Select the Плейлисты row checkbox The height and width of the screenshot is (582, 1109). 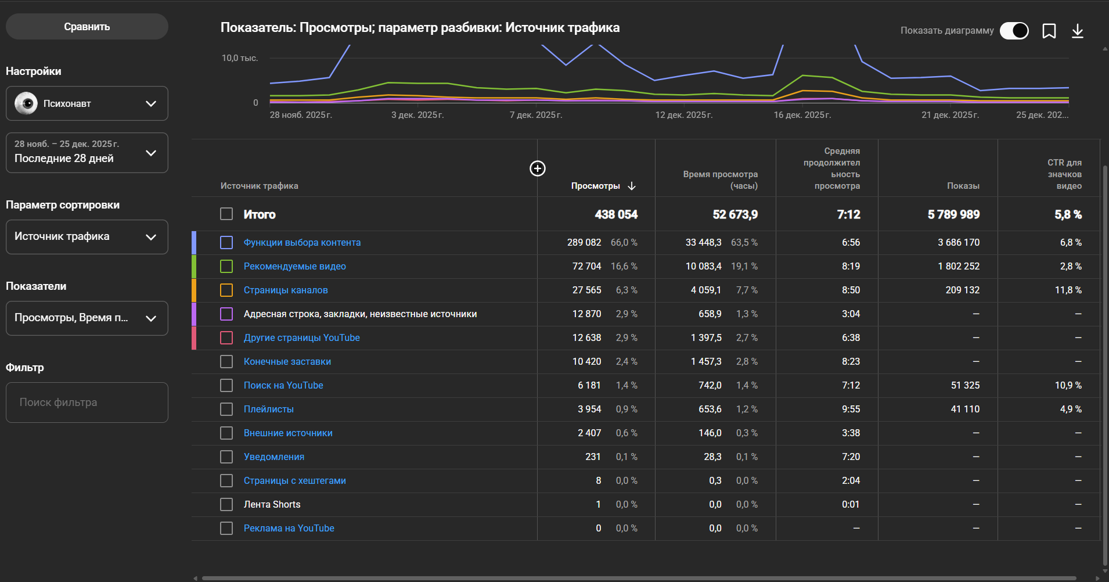(x=226, y=409)
